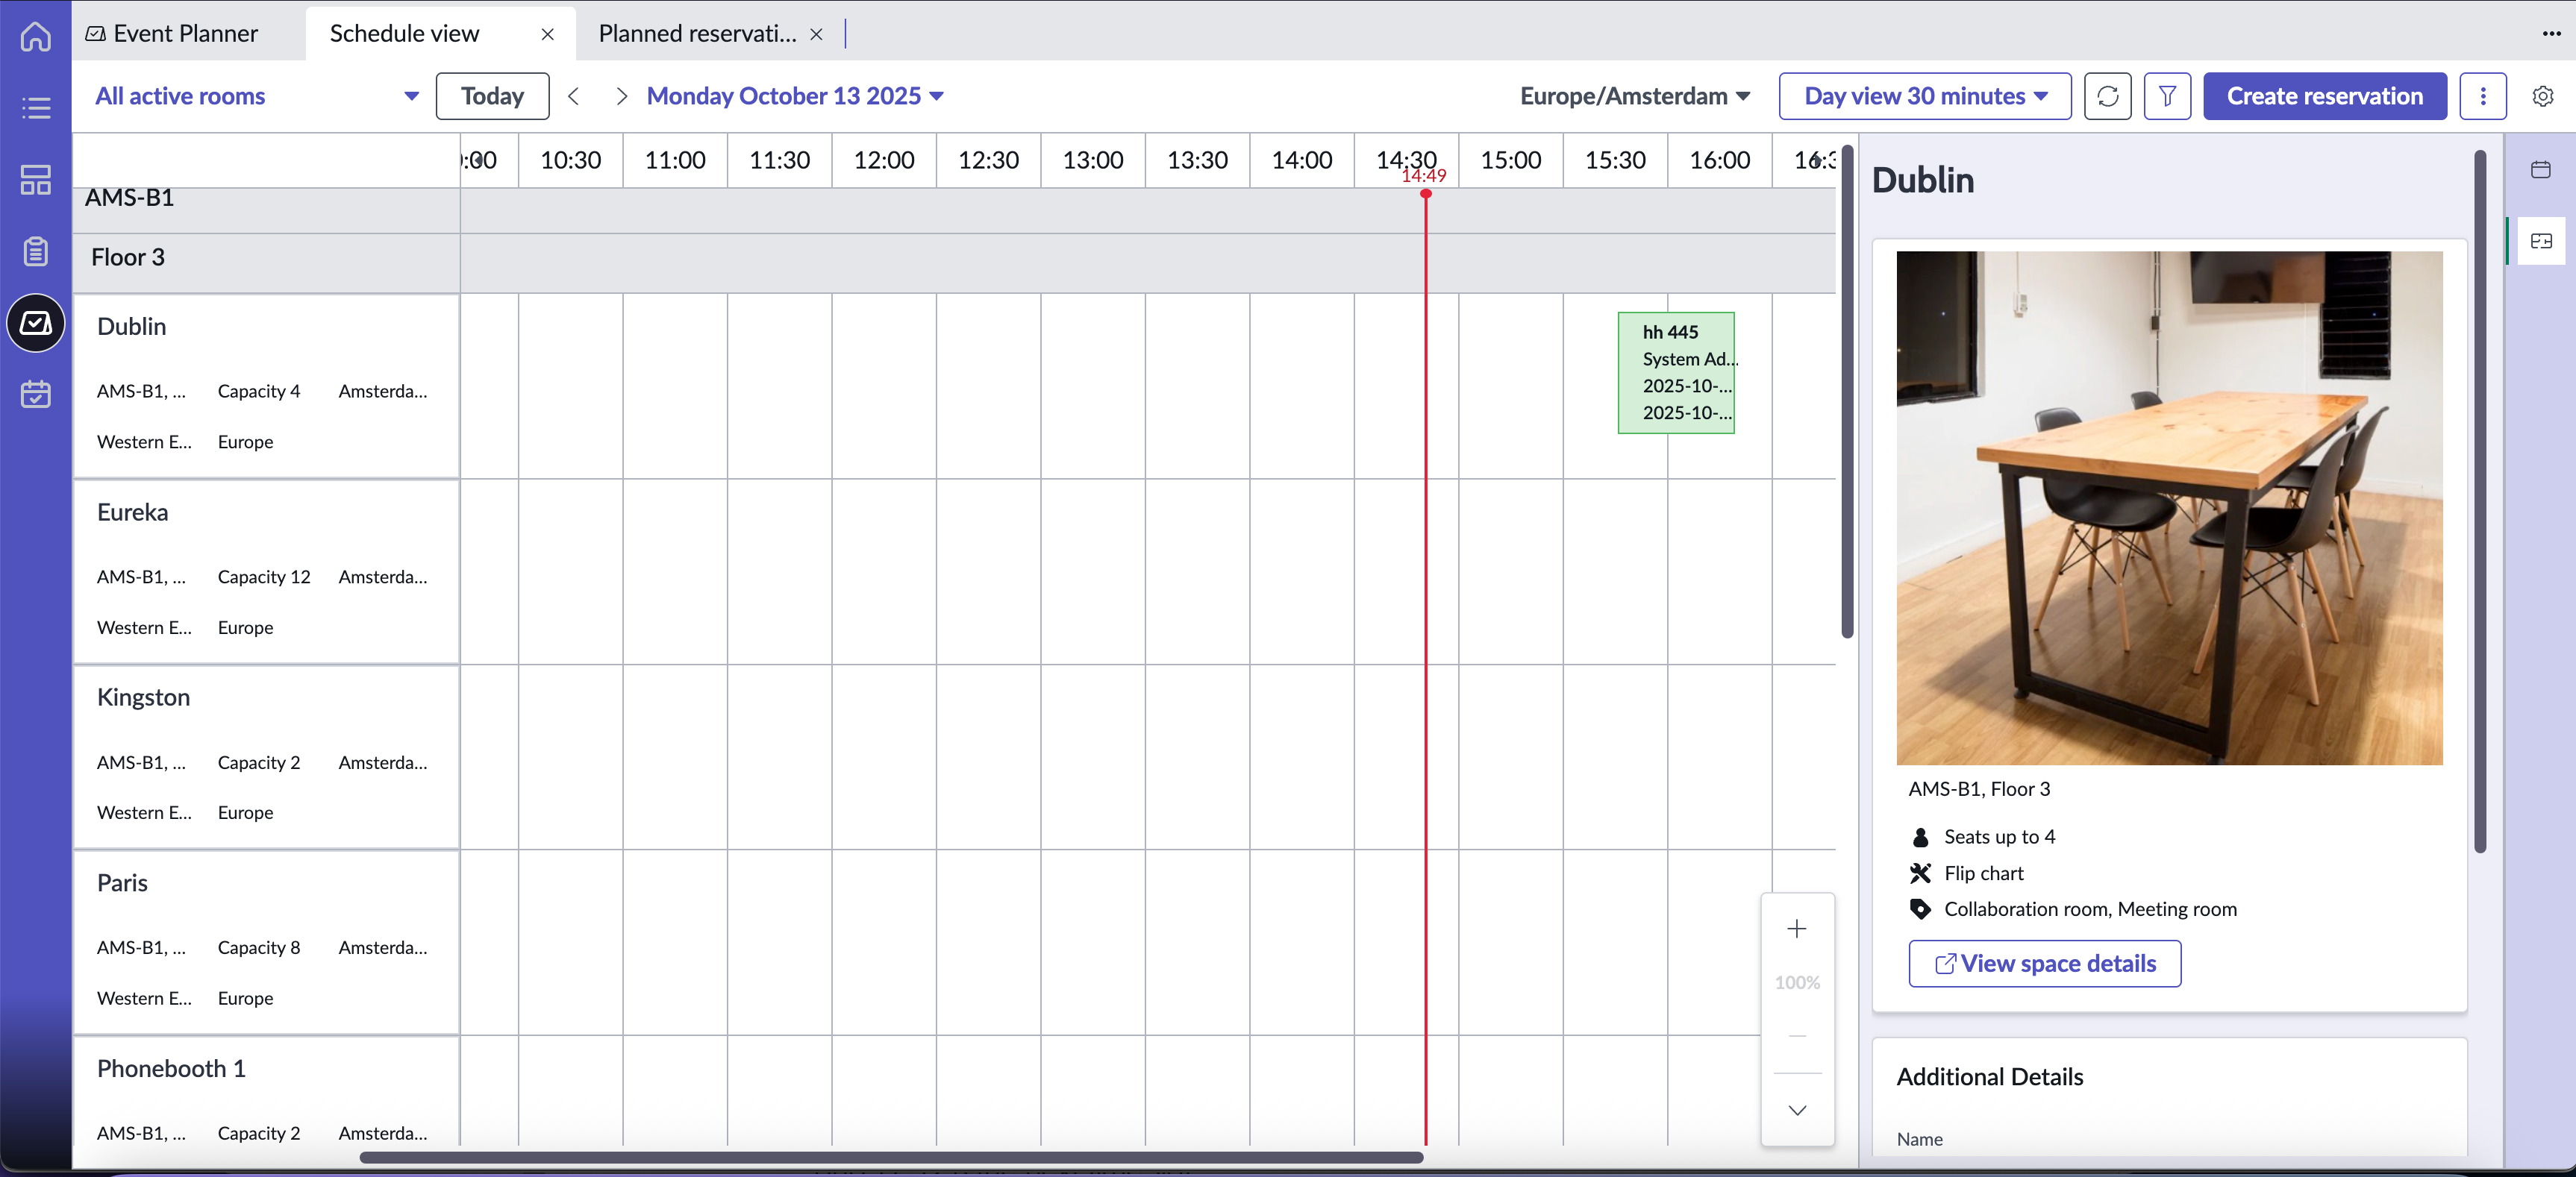Close the Planned reservations tab
2576x1177 pixels.
(x=816, y=34)
